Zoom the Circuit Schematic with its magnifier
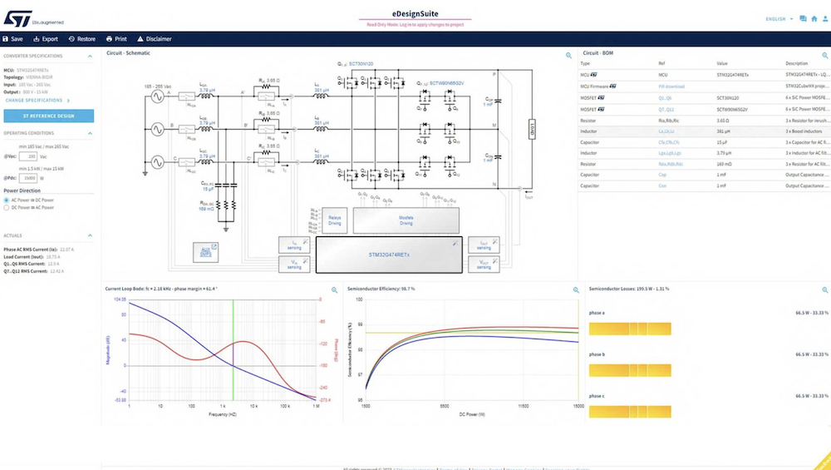Viewport: 831px width, 470px height. [x=569, y=56]
